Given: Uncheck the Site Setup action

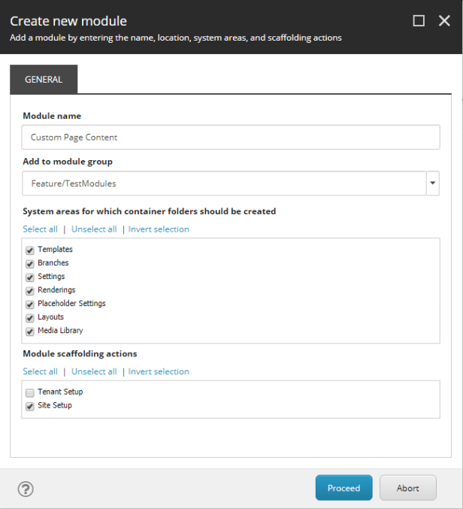Looking at the screenshot, I should tap(30, 406).
